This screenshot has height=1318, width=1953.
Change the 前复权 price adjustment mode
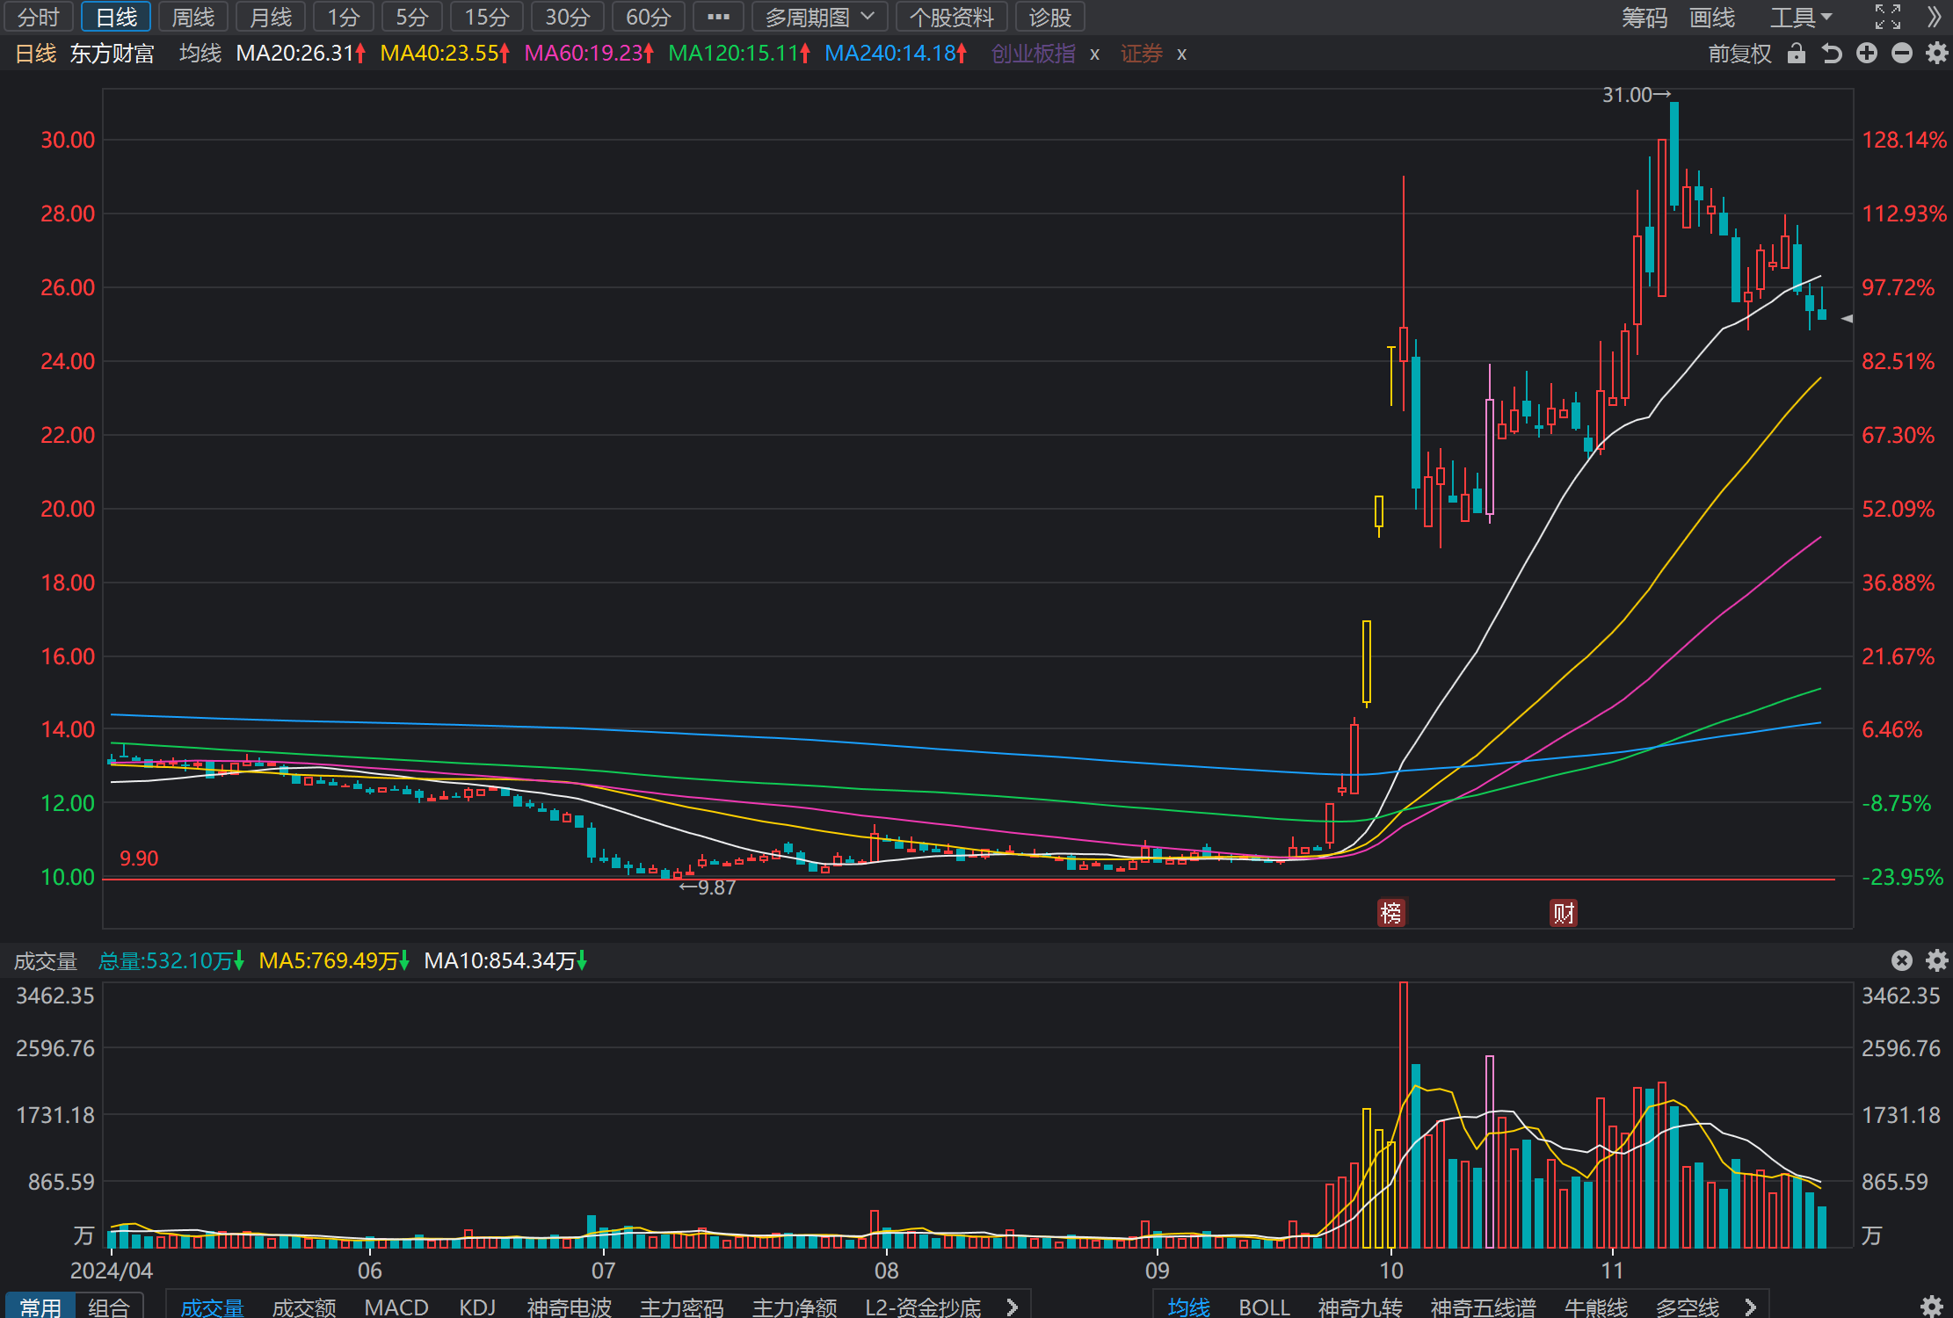tap(1740, 54)
